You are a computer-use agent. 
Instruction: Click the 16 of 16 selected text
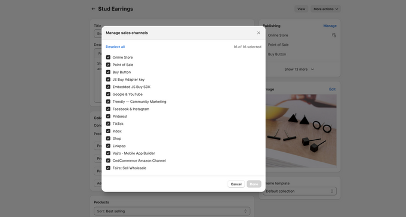tap(247, 47)
